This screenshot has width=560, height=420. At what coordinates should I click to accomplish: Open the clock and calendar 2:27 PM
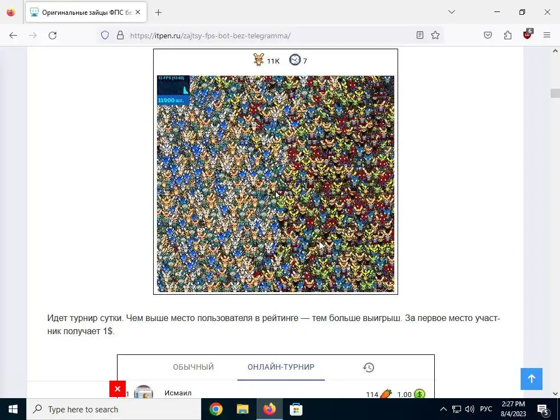click(513, 409)
